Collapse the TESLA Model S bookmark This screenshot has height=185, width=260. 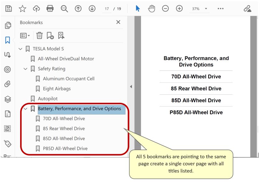click(20, 49)
